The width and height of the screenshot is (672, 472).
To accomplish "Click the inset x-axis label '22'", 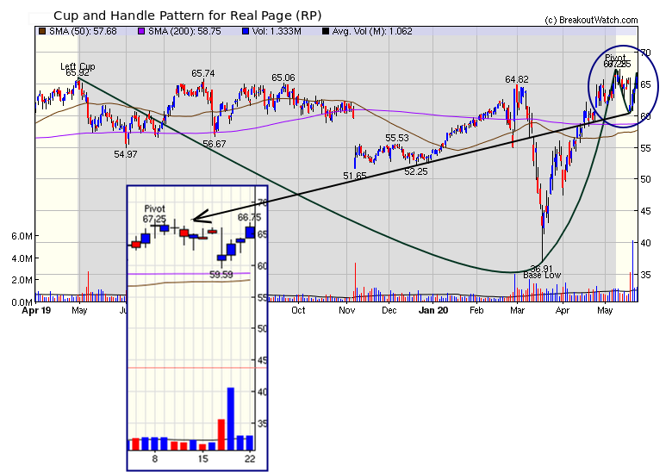I will coord(250,459).
